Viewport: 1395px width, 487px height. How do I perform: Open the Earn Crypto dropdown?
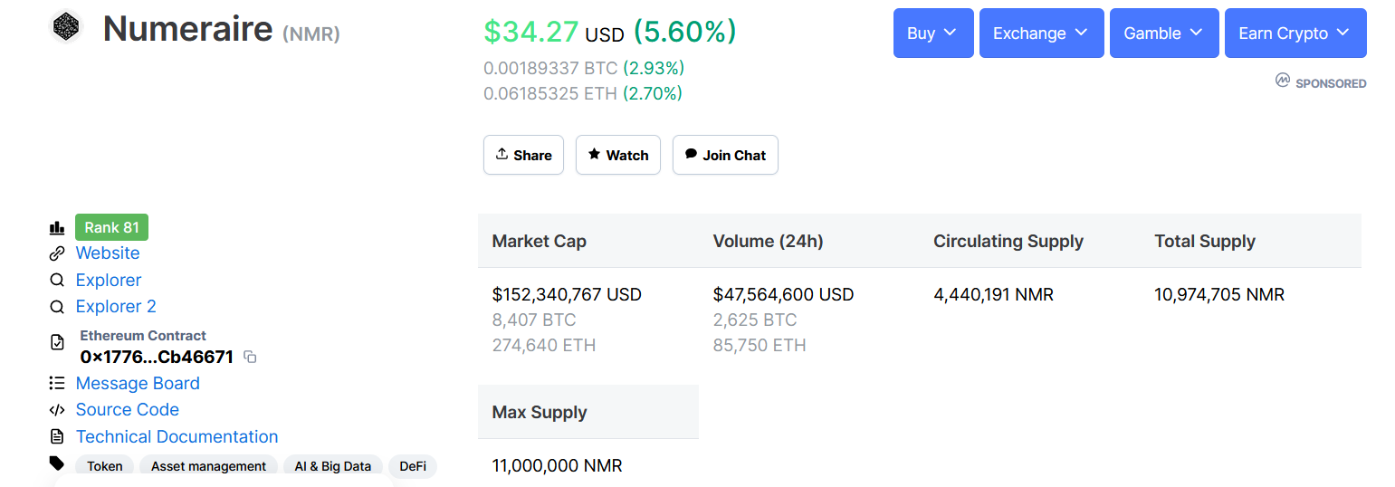coord(1295,33)
